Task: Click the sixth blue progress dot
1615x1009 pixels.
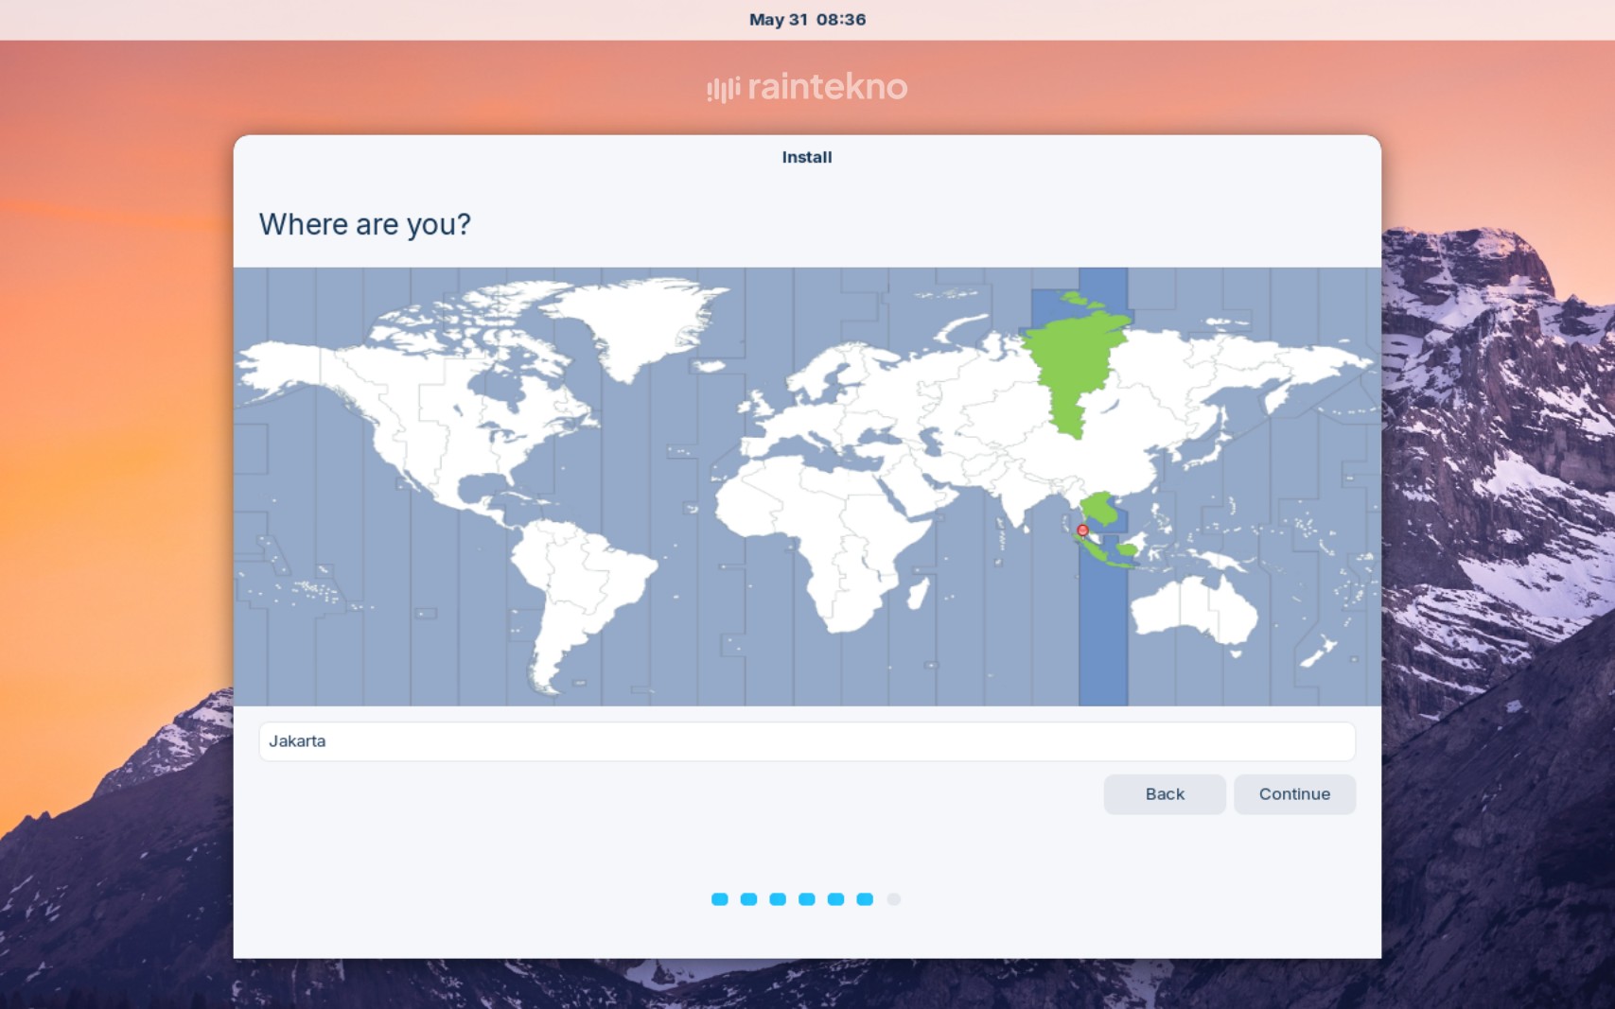Action: [865, 899]
